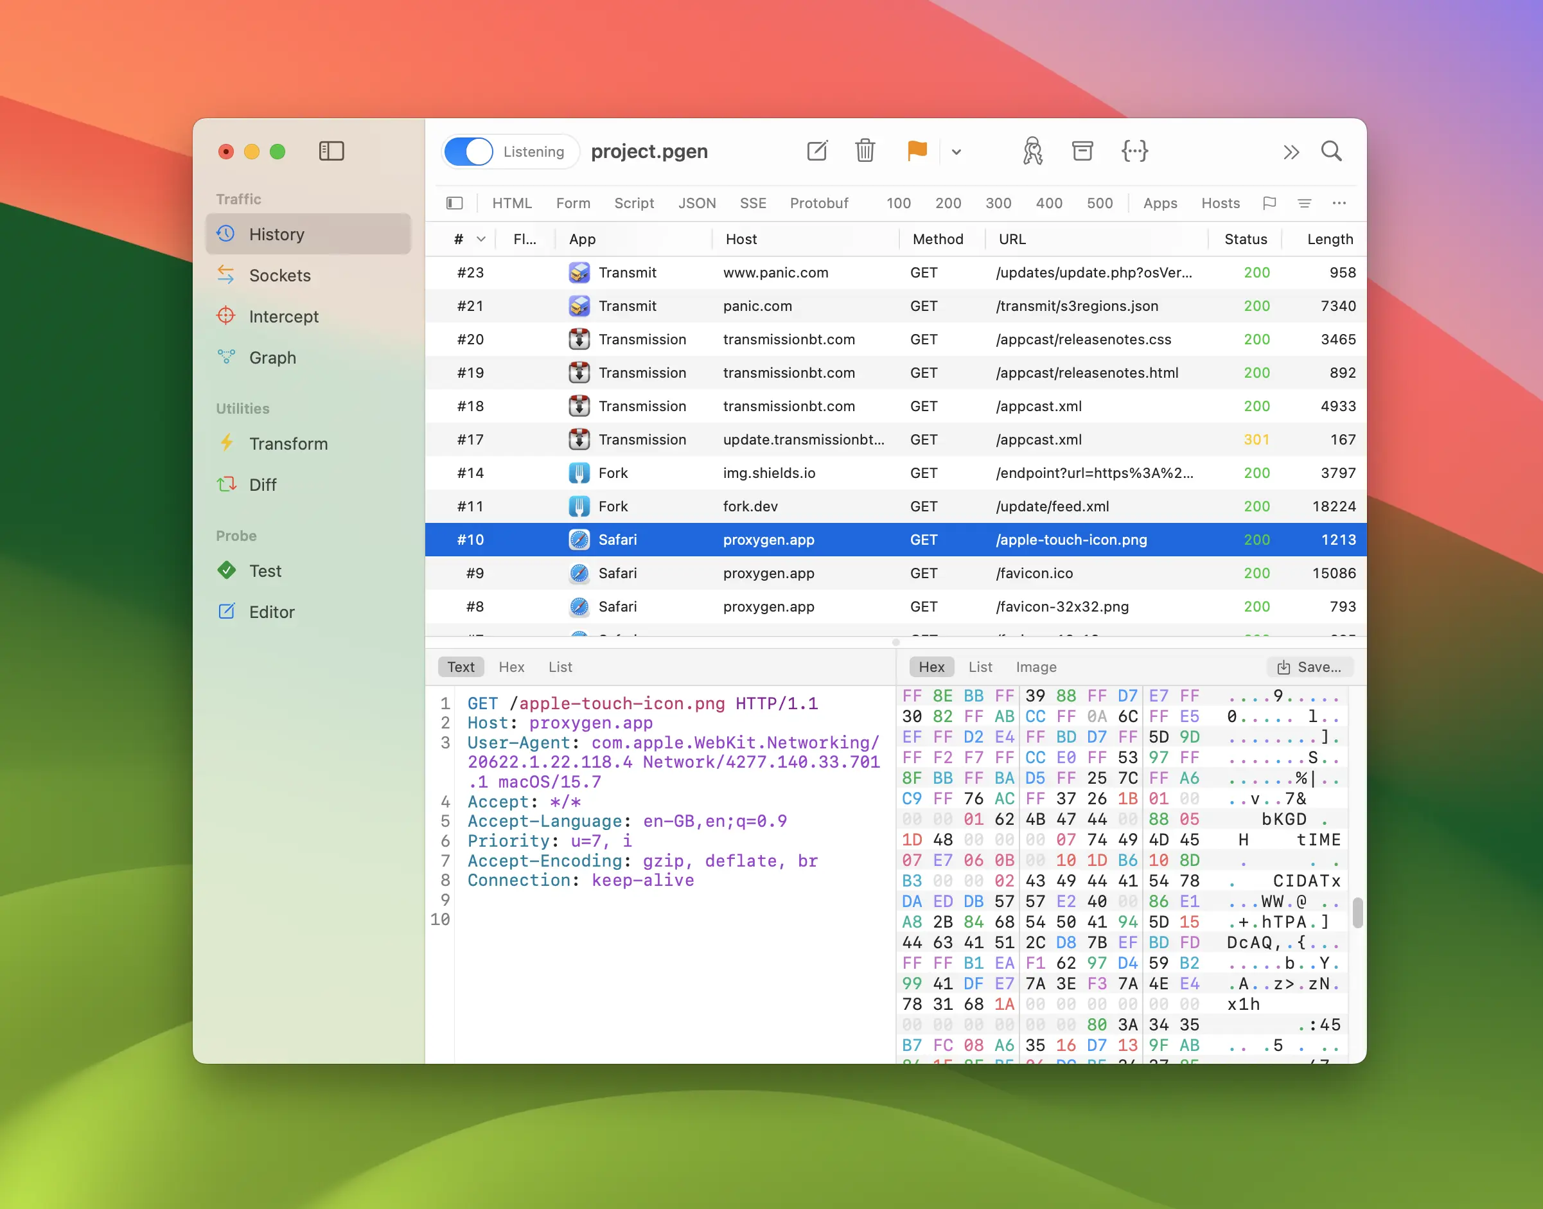The height and width of the screenshot is (1209, 1543).
Task: Select History in the sidebar
Action: point(308,234)
